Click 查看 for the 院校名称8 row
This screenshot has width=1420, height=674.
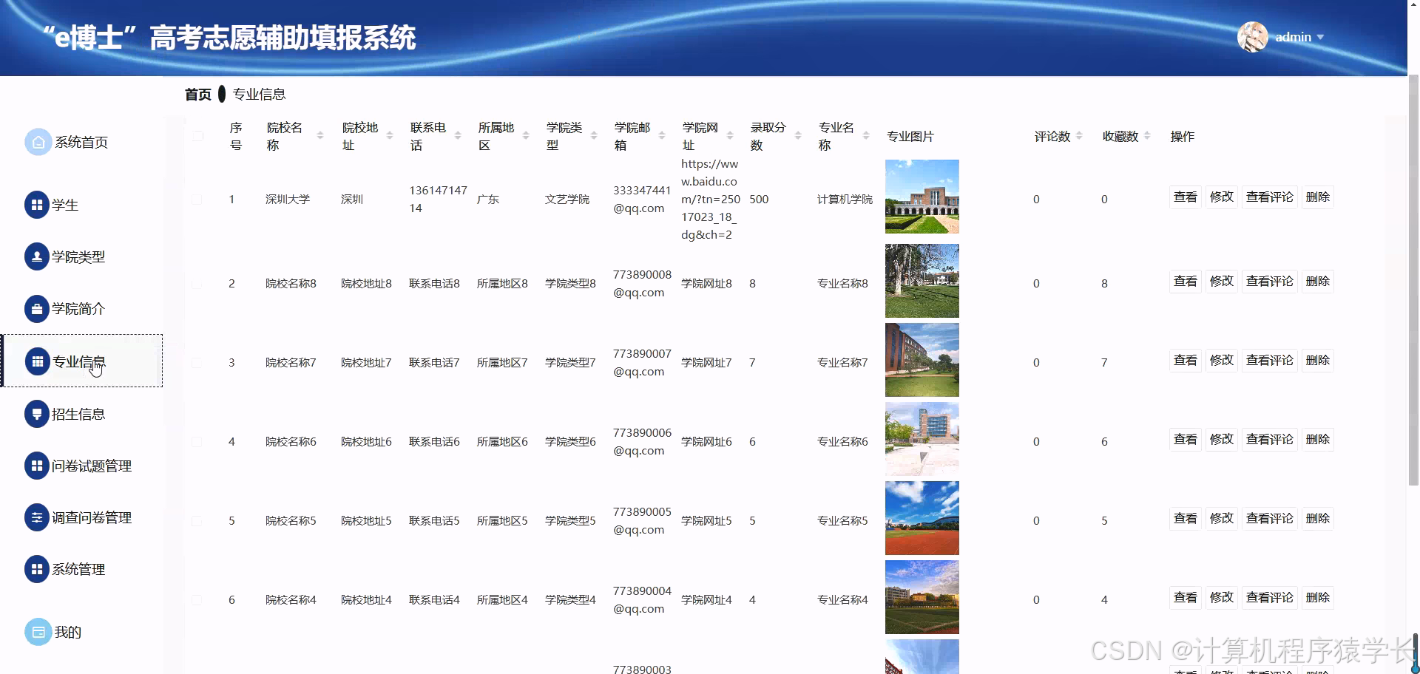click(1186, 282)
